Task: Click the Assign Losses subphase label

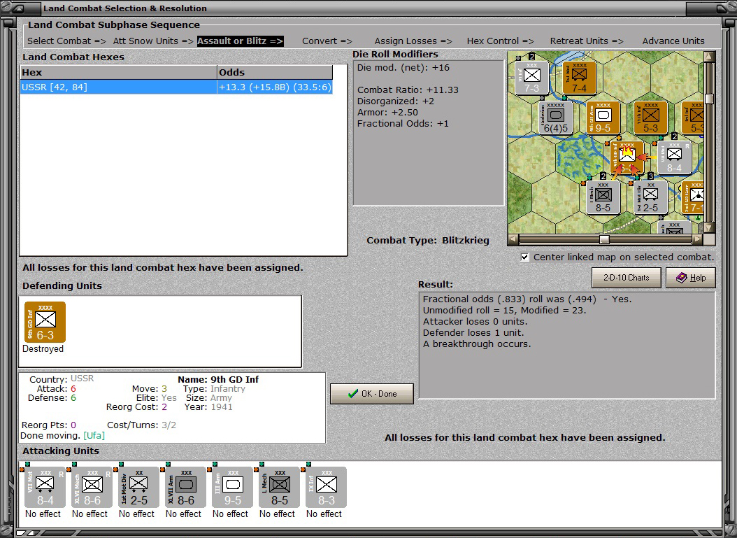Action: (x=413, y=41)
